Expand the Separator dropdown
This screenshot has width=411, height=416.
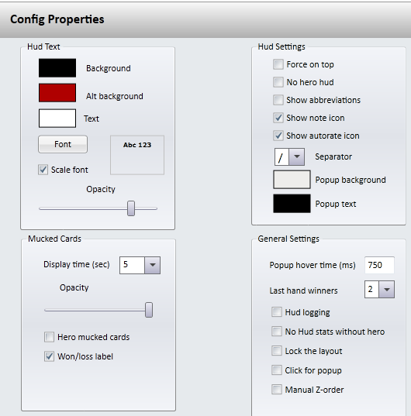(297, 156)
